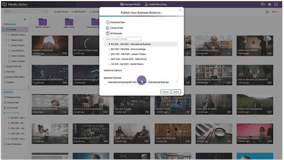
Task: Click the Search Course Channels field
Action: click(122, 39)
